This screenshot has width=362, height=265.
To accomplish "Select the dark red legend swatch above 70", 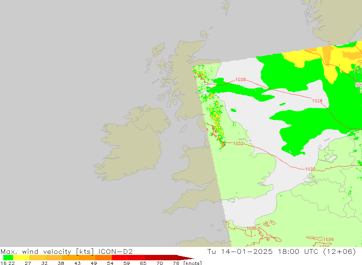I will click(x=169, y=258).
